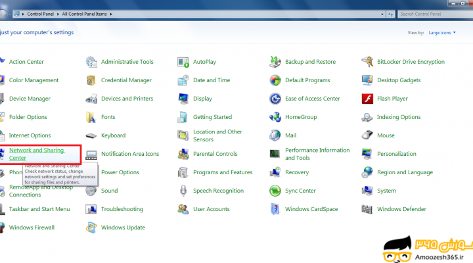Open Notification Area Icons icon

(x=91, y=155)
